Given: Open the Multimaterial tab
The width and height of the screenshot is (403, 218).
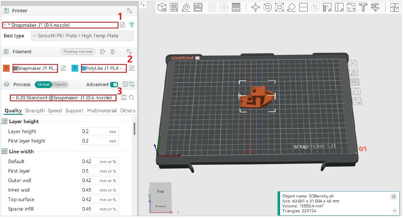Looking at the screenshot, I should [x=102, y=111].
